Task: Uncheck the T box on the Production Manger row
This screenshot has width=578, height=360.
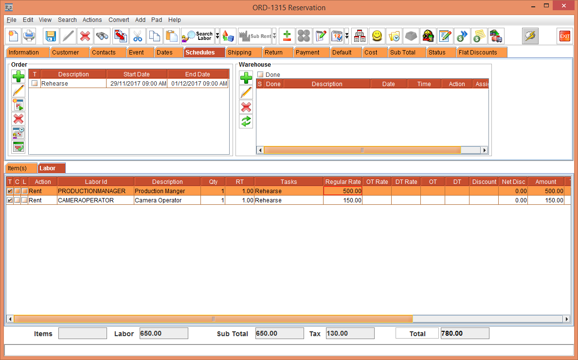Action: pyautogui.click(x=10, y=191)
